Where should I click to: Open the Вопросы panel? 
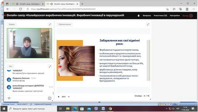[x=147, y=16]
